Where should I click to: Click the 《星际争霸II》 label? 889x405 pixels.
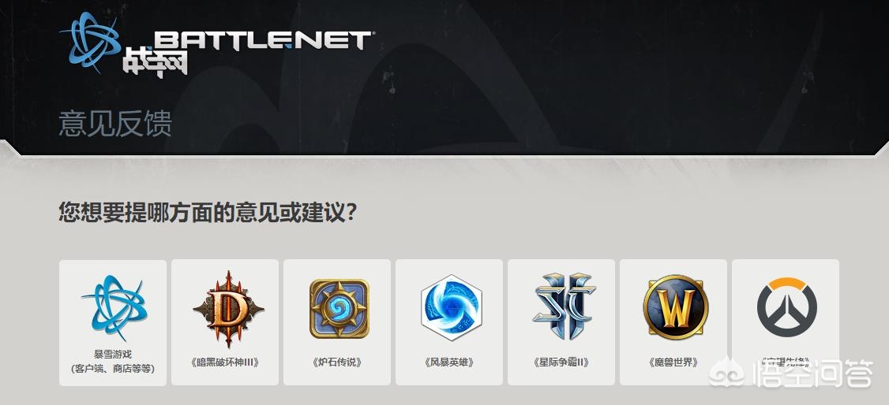[x=561, y=362]
